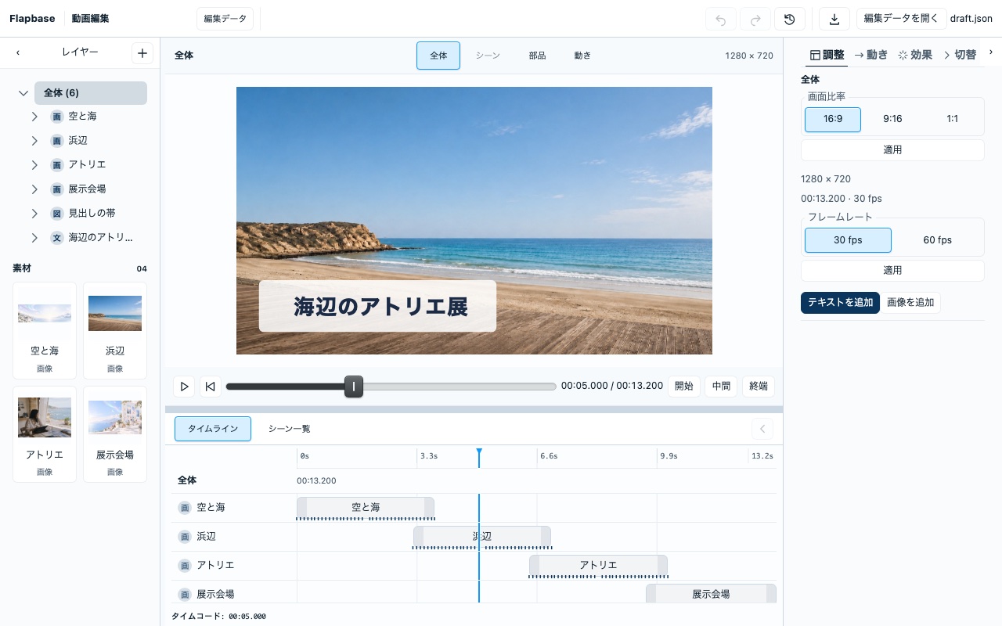
Task: Add a new layer with plus icon
Action: tap(142, 52)
